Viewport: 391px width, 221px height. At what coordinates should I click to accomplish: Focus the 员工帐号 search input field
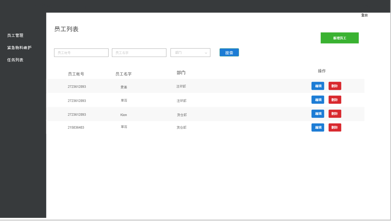pyautogui.click(x=81, y=53)
